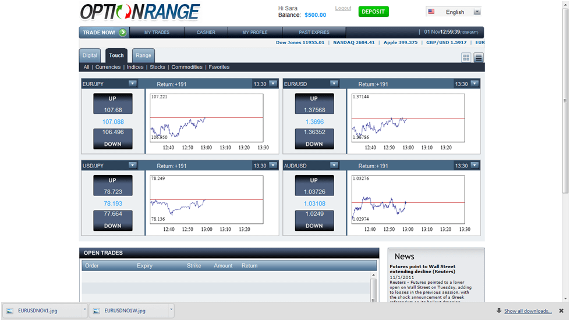Screen dimensions: 570x321
Task: Filter assets by Commodities
Action: pyautogui.click(x=187, y=67)
